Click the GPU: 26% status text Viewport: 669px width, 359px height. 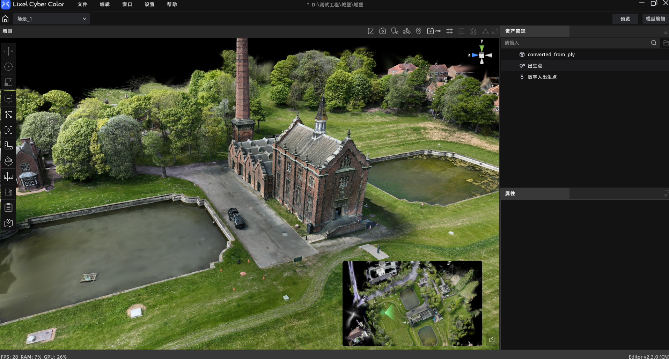tap(55, 357)
